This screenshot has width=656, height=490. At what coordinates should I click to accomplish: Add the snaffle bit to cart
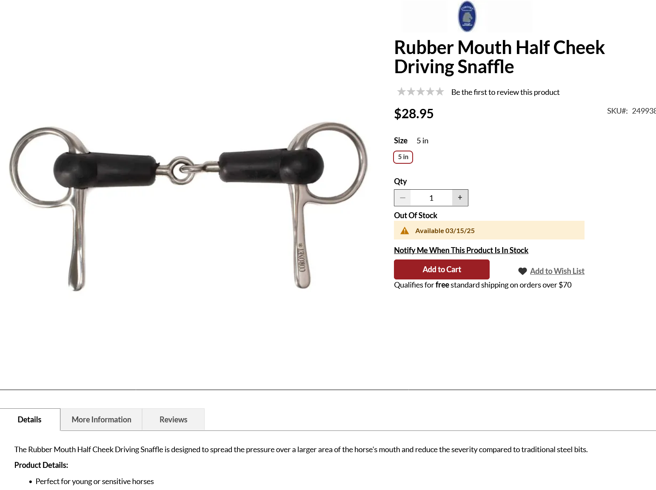tap(442, 270)
